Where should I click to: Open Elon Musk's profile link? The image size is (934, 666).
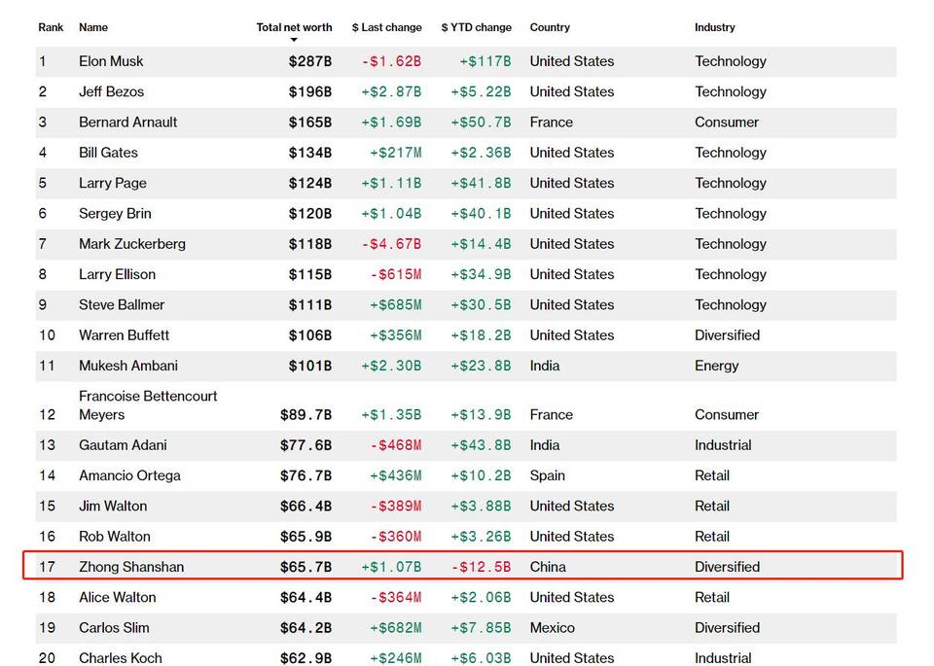(x=111, y=61)
